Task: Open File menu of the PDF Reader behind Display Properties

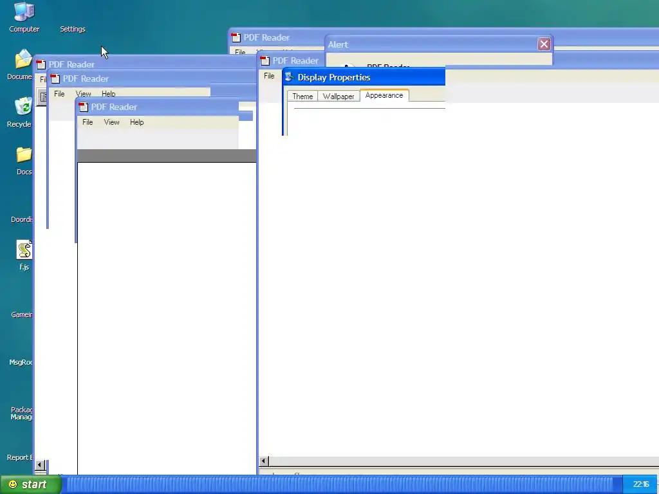Action: pyautogui.click(x=269, y=76)
